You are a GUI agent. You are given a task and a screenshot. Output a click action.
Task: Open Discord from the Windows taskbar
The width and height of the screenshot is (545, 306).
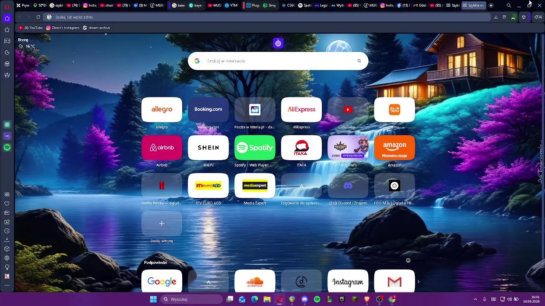pyautogui.click(x=304, y=299)
